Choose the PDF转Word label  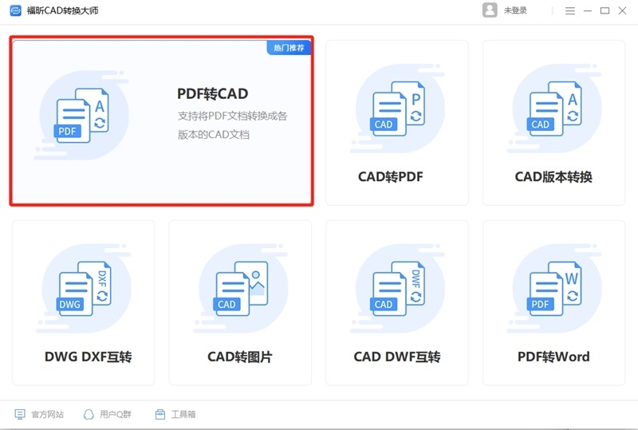(553, 357)
